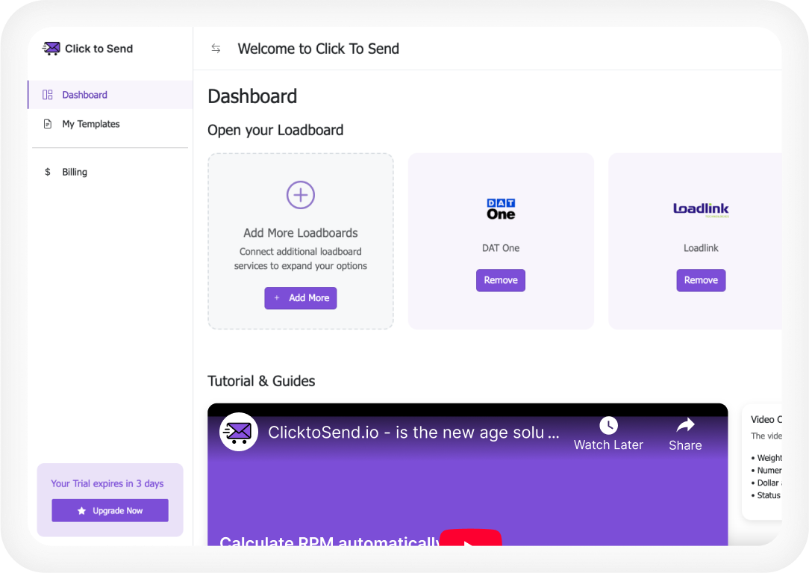Click the DAT One logo
The height and width of the screenshot is (573, 809).
501,209
